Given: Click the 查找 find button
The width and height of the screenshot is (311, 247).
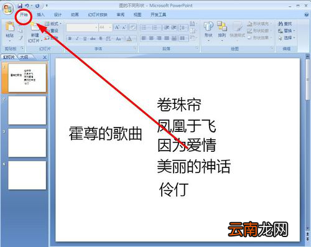Looking at the screenshot, I should [285, 24].
